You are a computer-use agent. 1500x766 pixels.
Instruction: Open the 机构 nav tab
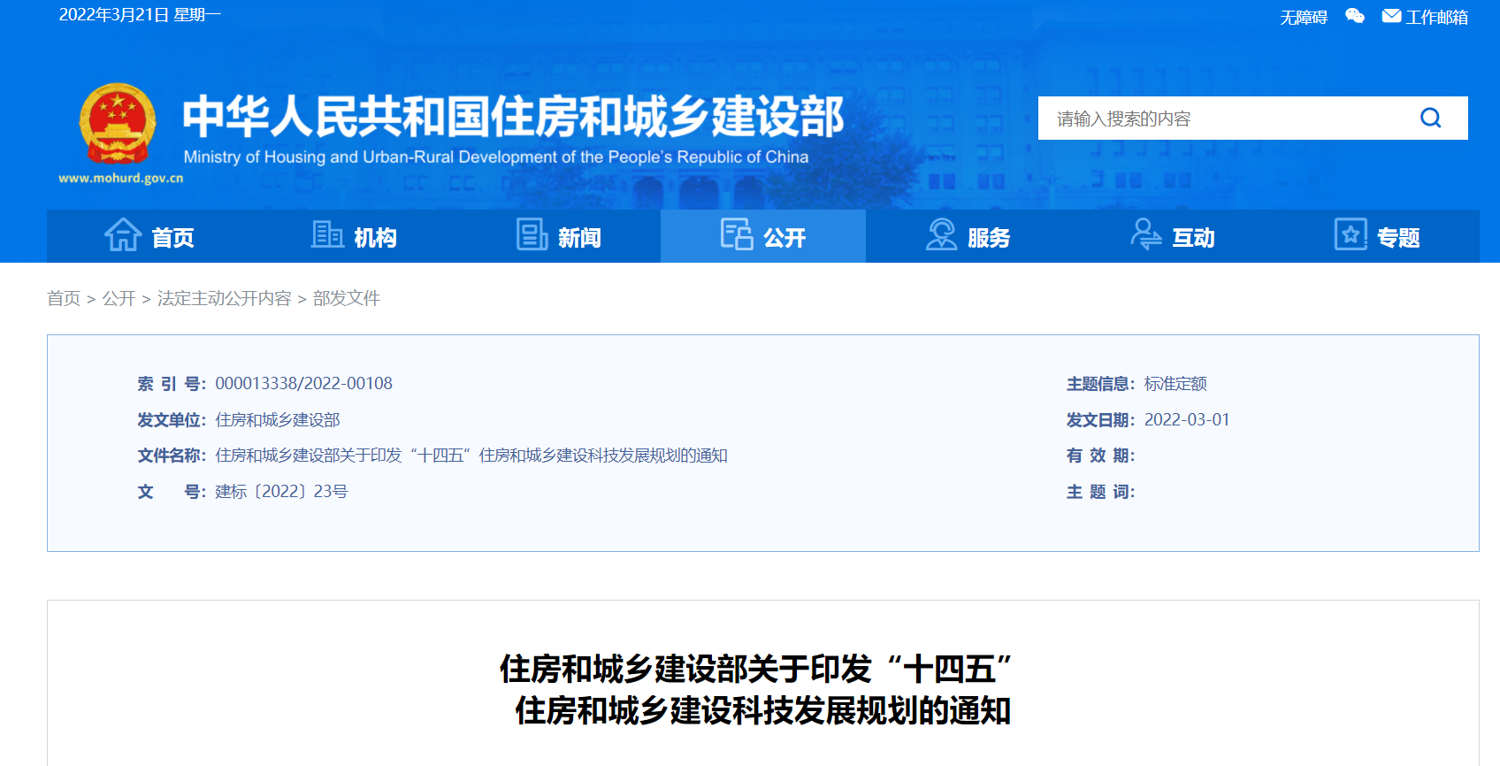pyautogui.click(x=354, y=236)
